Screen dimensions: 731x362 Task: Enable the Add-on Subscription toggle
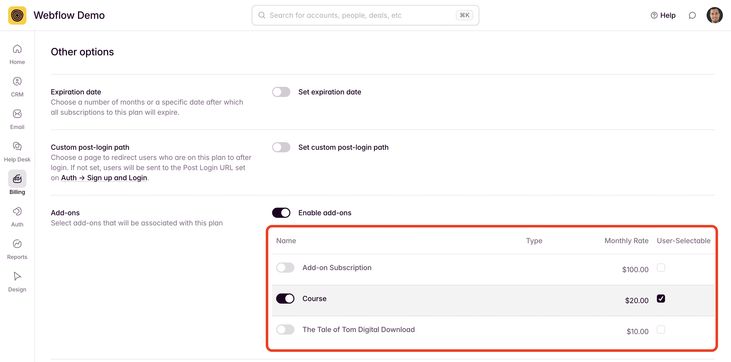point(285,268)
